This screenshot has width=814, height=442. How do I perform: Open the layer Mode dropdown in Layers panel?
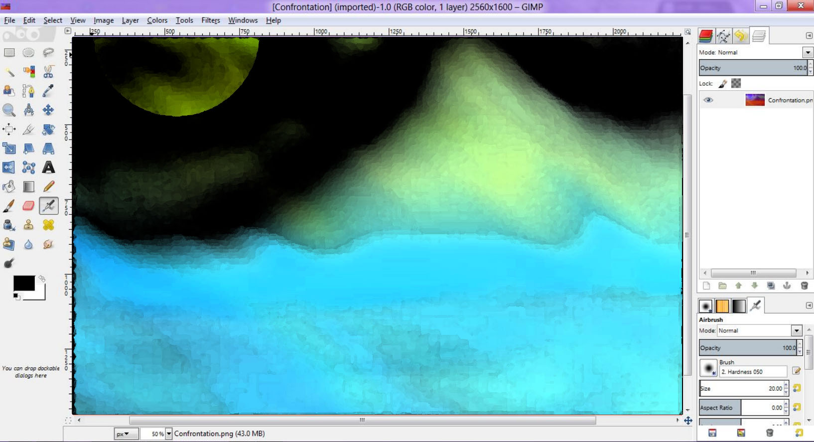(808, 52)
